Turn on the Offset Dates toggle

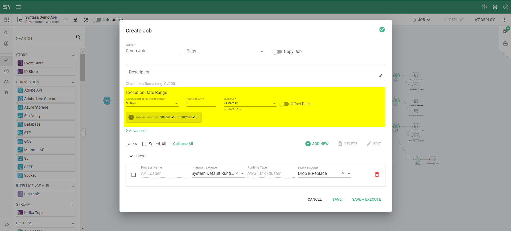pos(284,104)
